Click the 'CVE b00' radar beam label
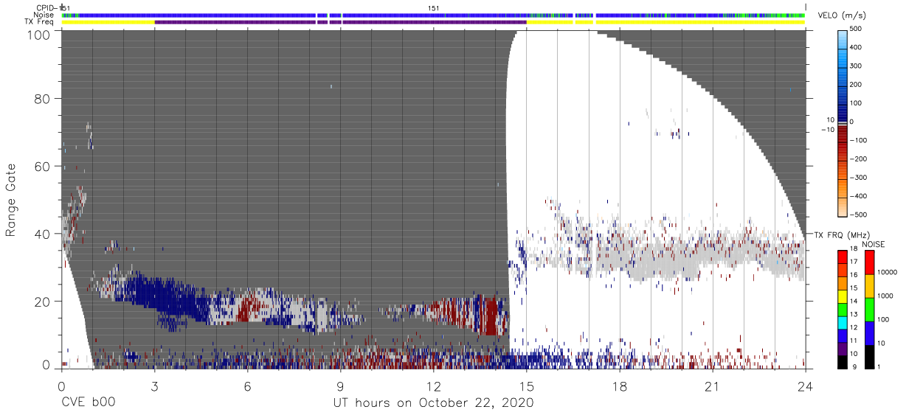Viewport: 906px width, 418px height. tap(87, 403)
